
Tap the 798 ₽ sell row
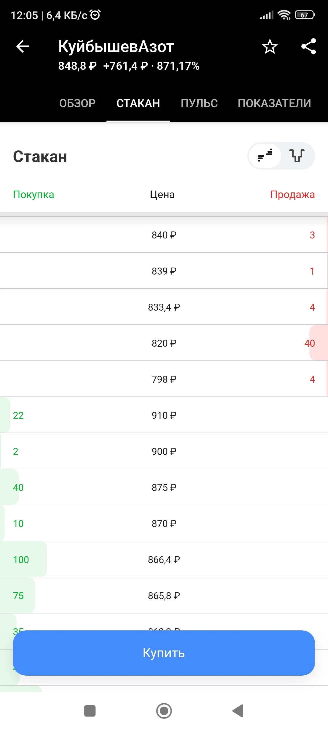click(x=164, y=379)
